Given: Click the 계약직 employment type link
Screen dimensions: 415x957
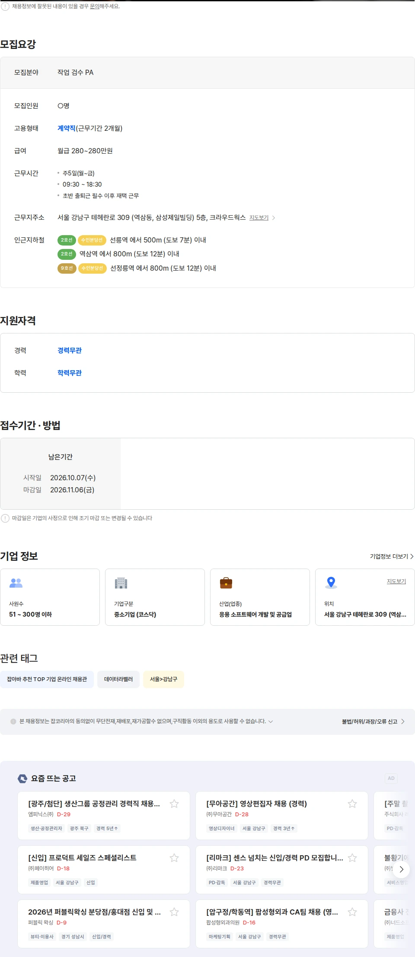Looking at the screenshot, I should coord(67,128).
